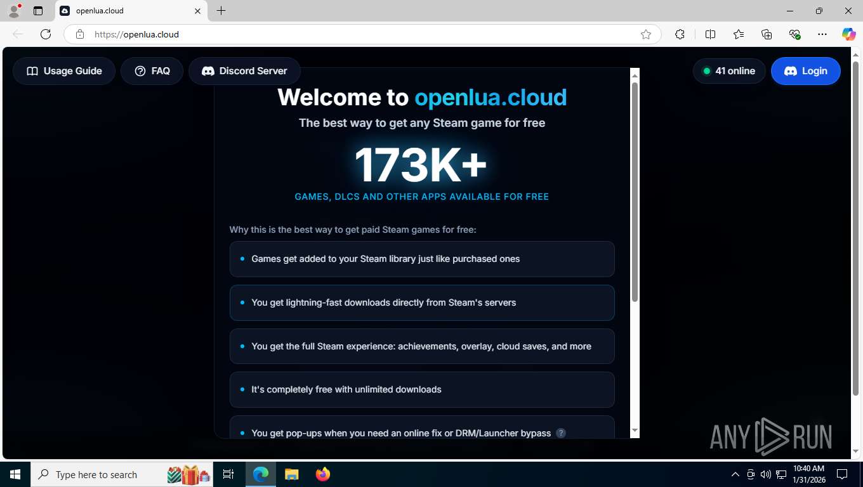Screen dimensions: 863x487
Task: Reload the page with the refresh icon
Action: coord(46,34)
